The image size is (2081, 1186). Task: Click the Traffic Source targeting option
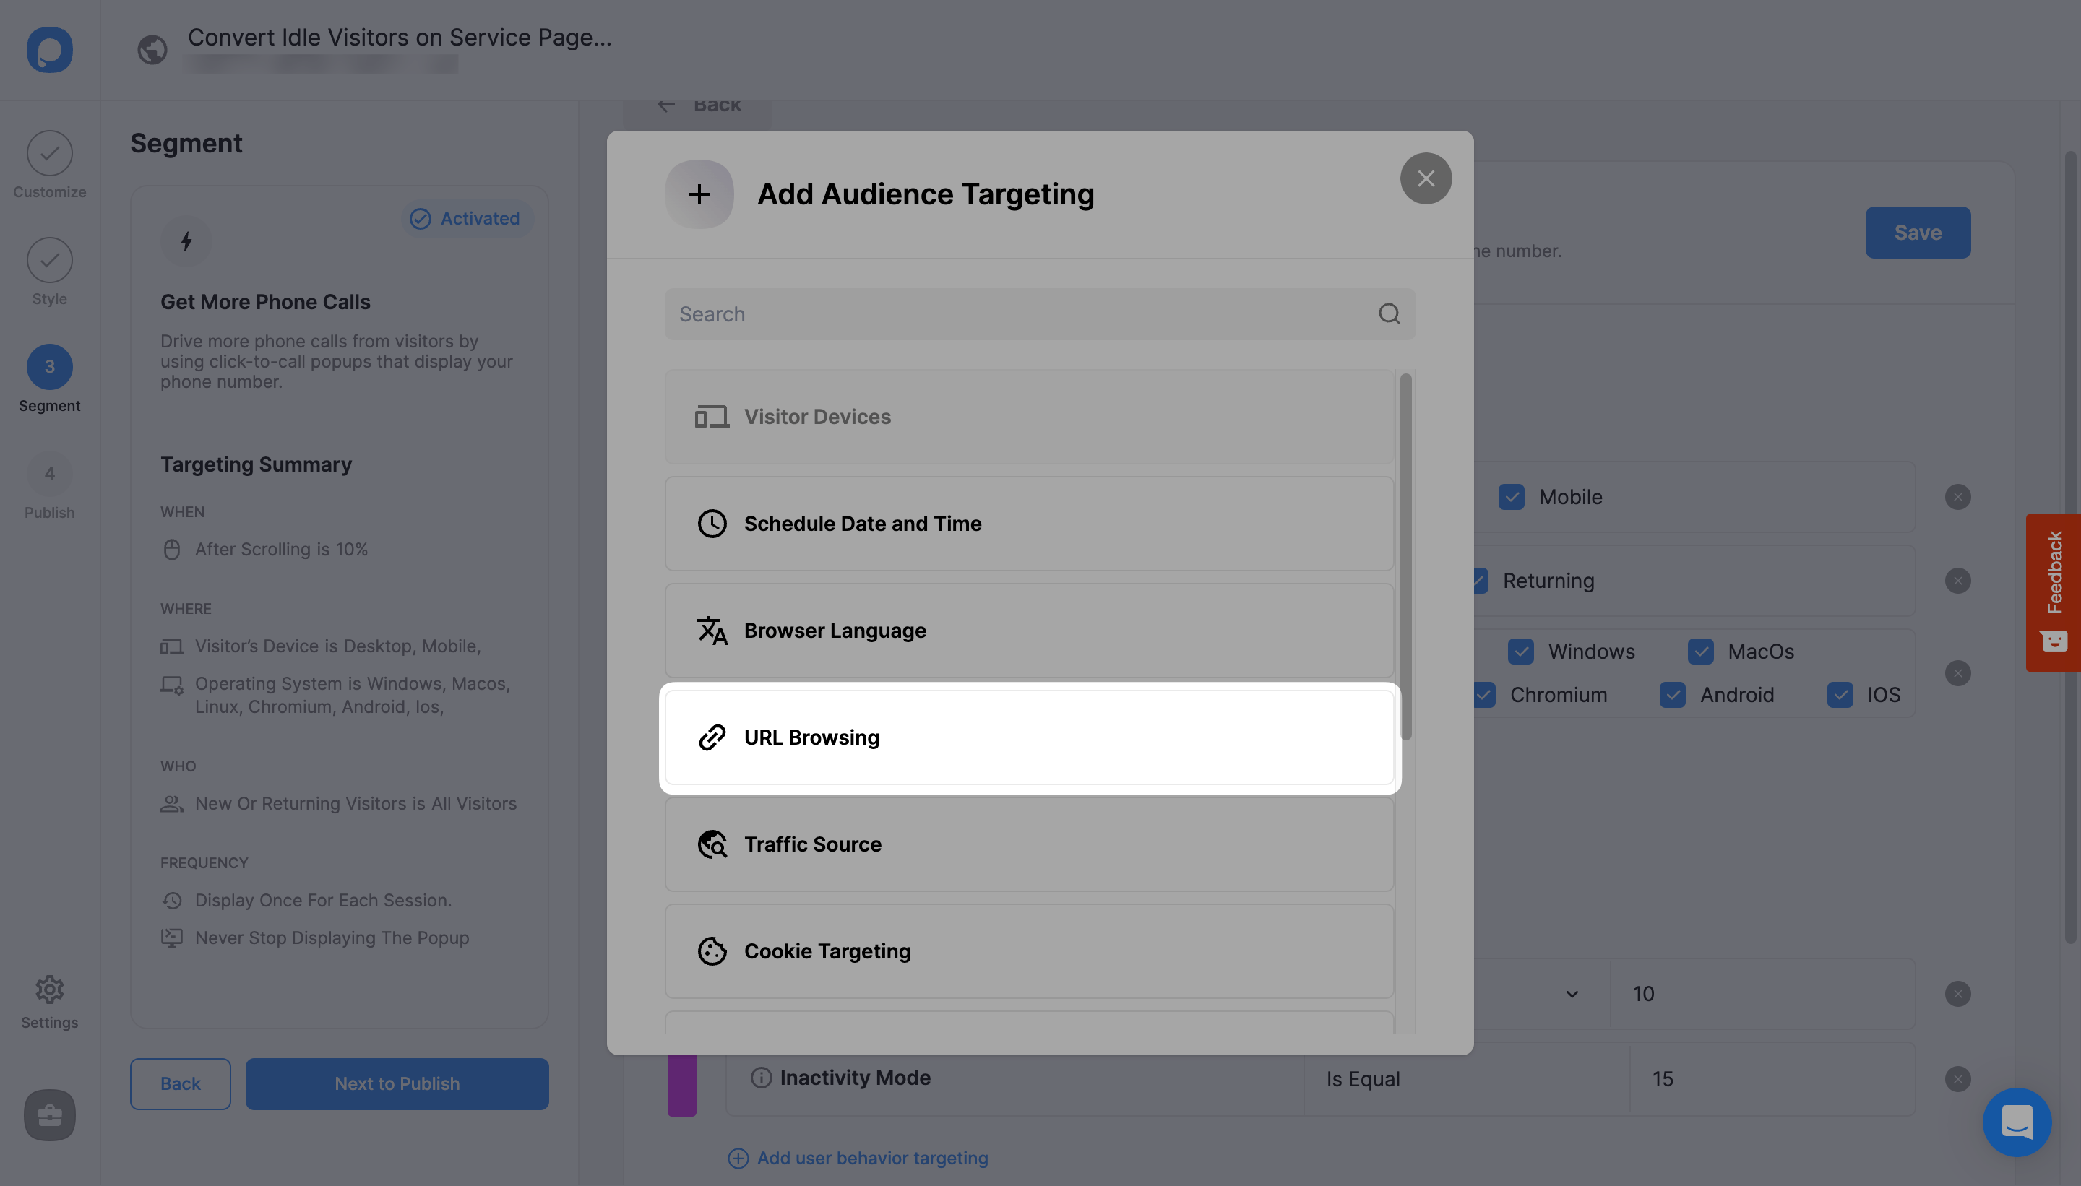[1027, 844]
